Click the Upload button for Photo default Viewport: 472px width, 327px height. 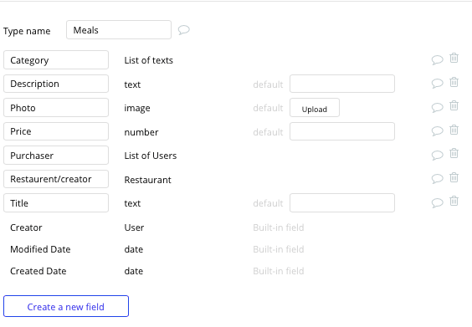pyautogui.click(x=315, y=108)
